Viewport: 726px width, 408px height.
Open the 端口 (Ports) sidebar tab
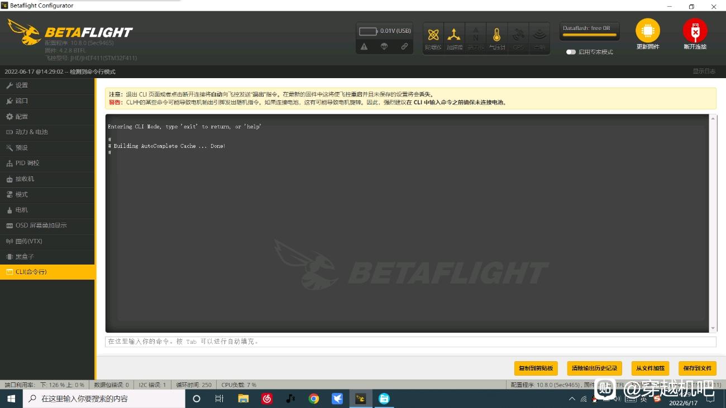click(x=47, y=101)
